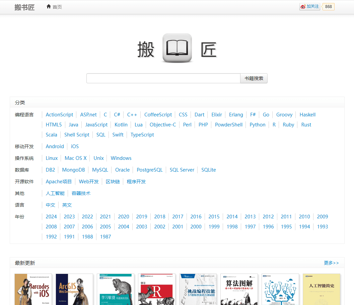Click inside the book search input field
354x305 pixels.
[163, 78]
